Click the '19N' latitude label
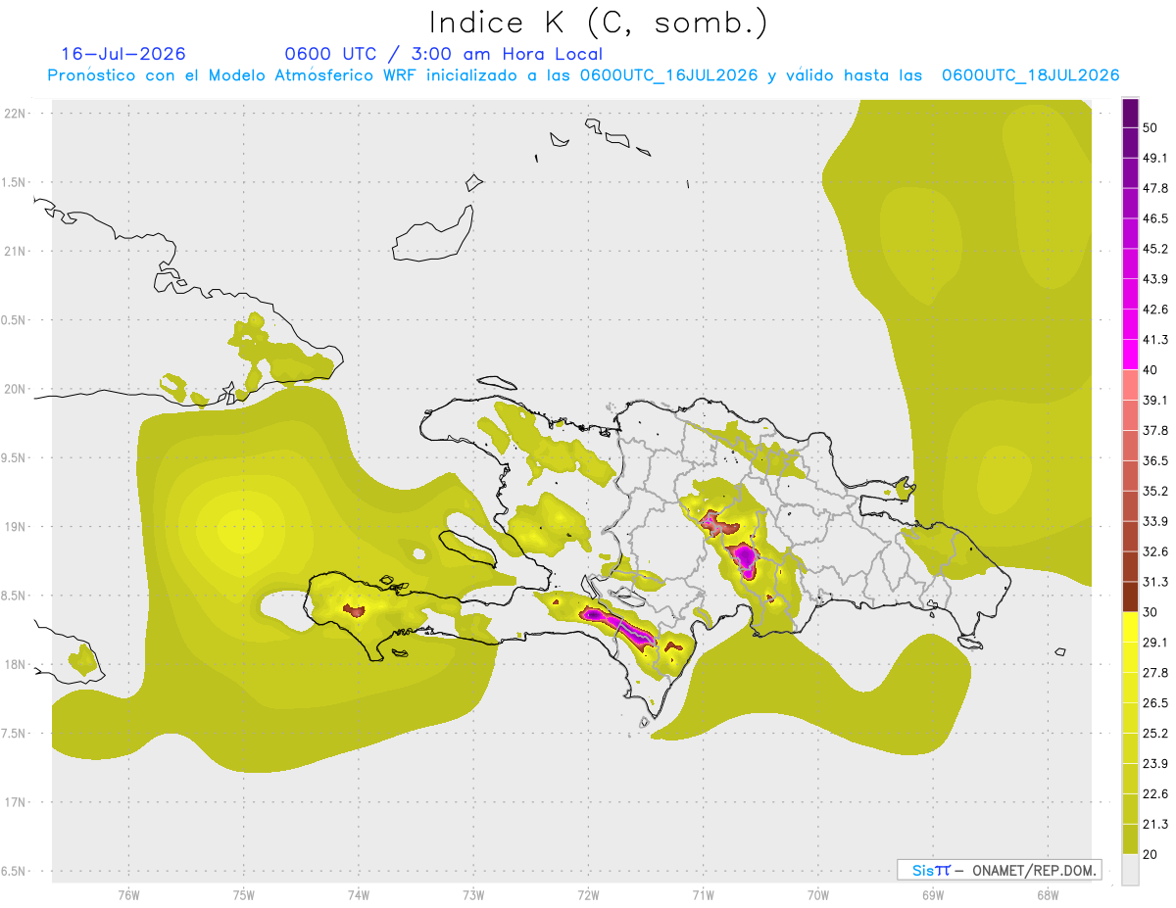 coord(17,526)
